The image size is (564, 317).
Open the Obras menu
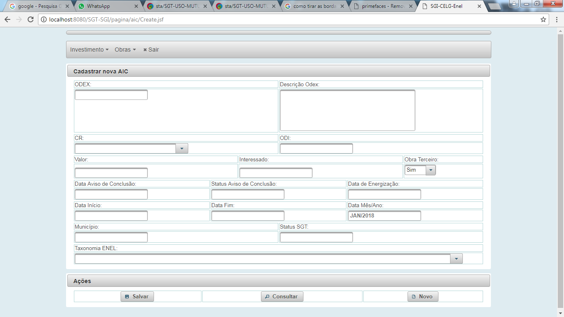pyautogui.click(x=125, y=50)
